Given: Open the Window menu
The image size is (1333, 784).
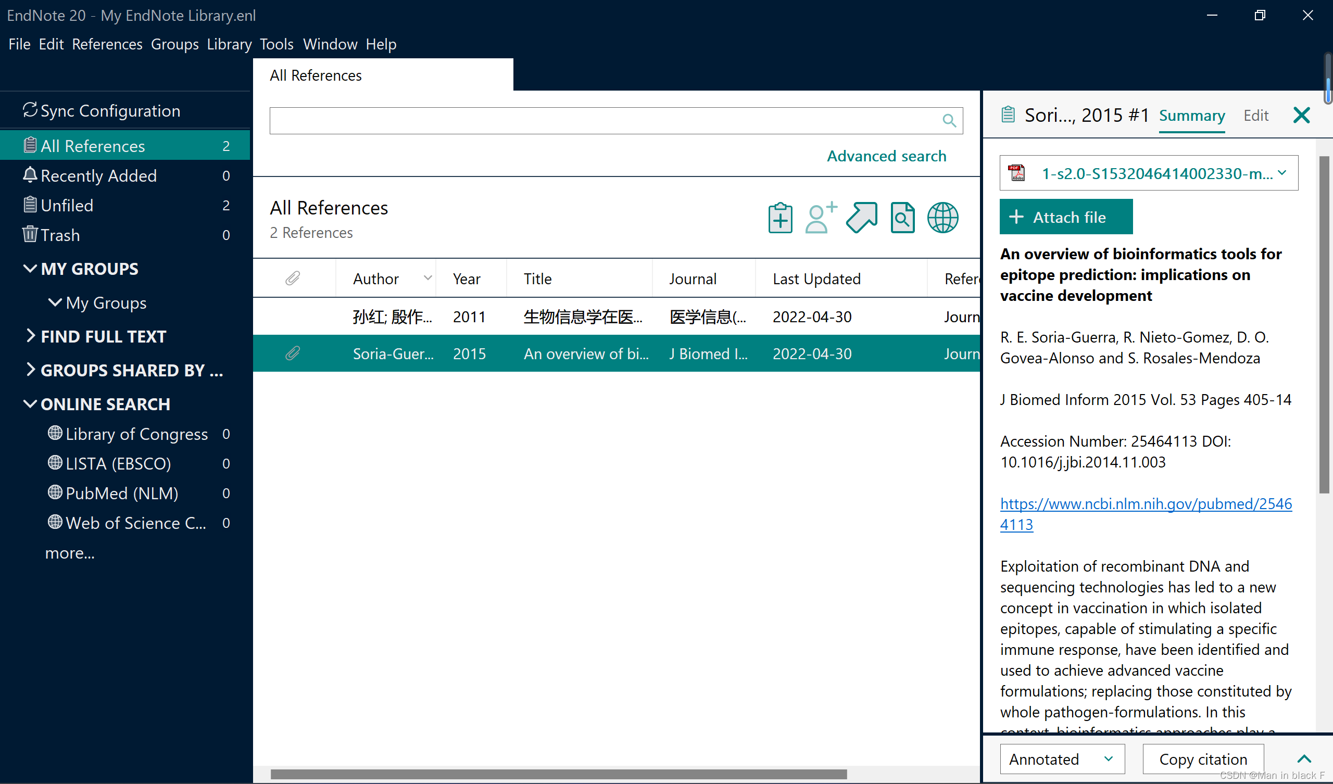Looking at the screenshot, I should 330,44.
